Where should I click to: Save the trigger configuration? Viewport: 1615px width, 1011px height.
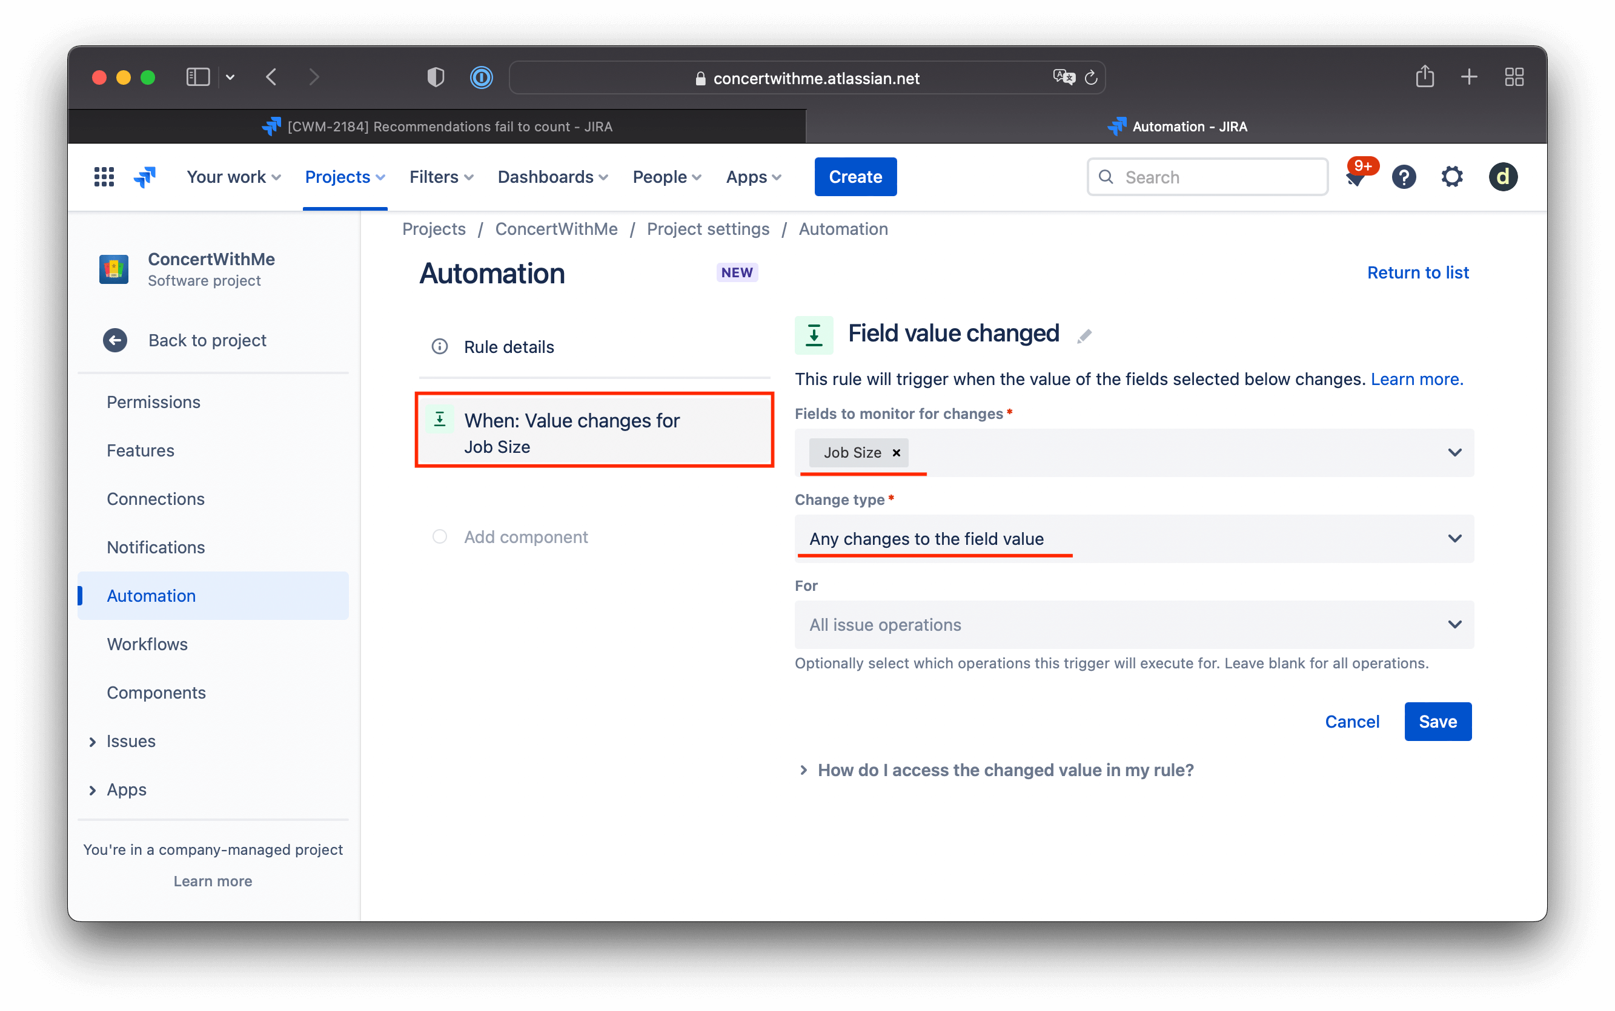pos(1437,722)
